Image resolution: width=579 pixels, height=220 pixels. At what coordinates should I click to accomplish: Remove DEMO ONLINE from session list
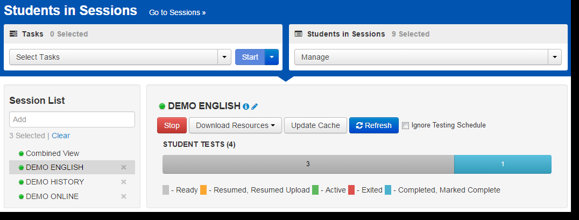pos(124,196)
